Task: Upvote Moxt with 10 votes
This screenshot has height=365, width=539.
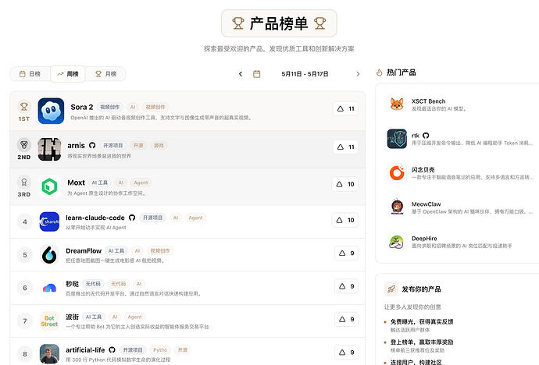Action: (345, 184)
